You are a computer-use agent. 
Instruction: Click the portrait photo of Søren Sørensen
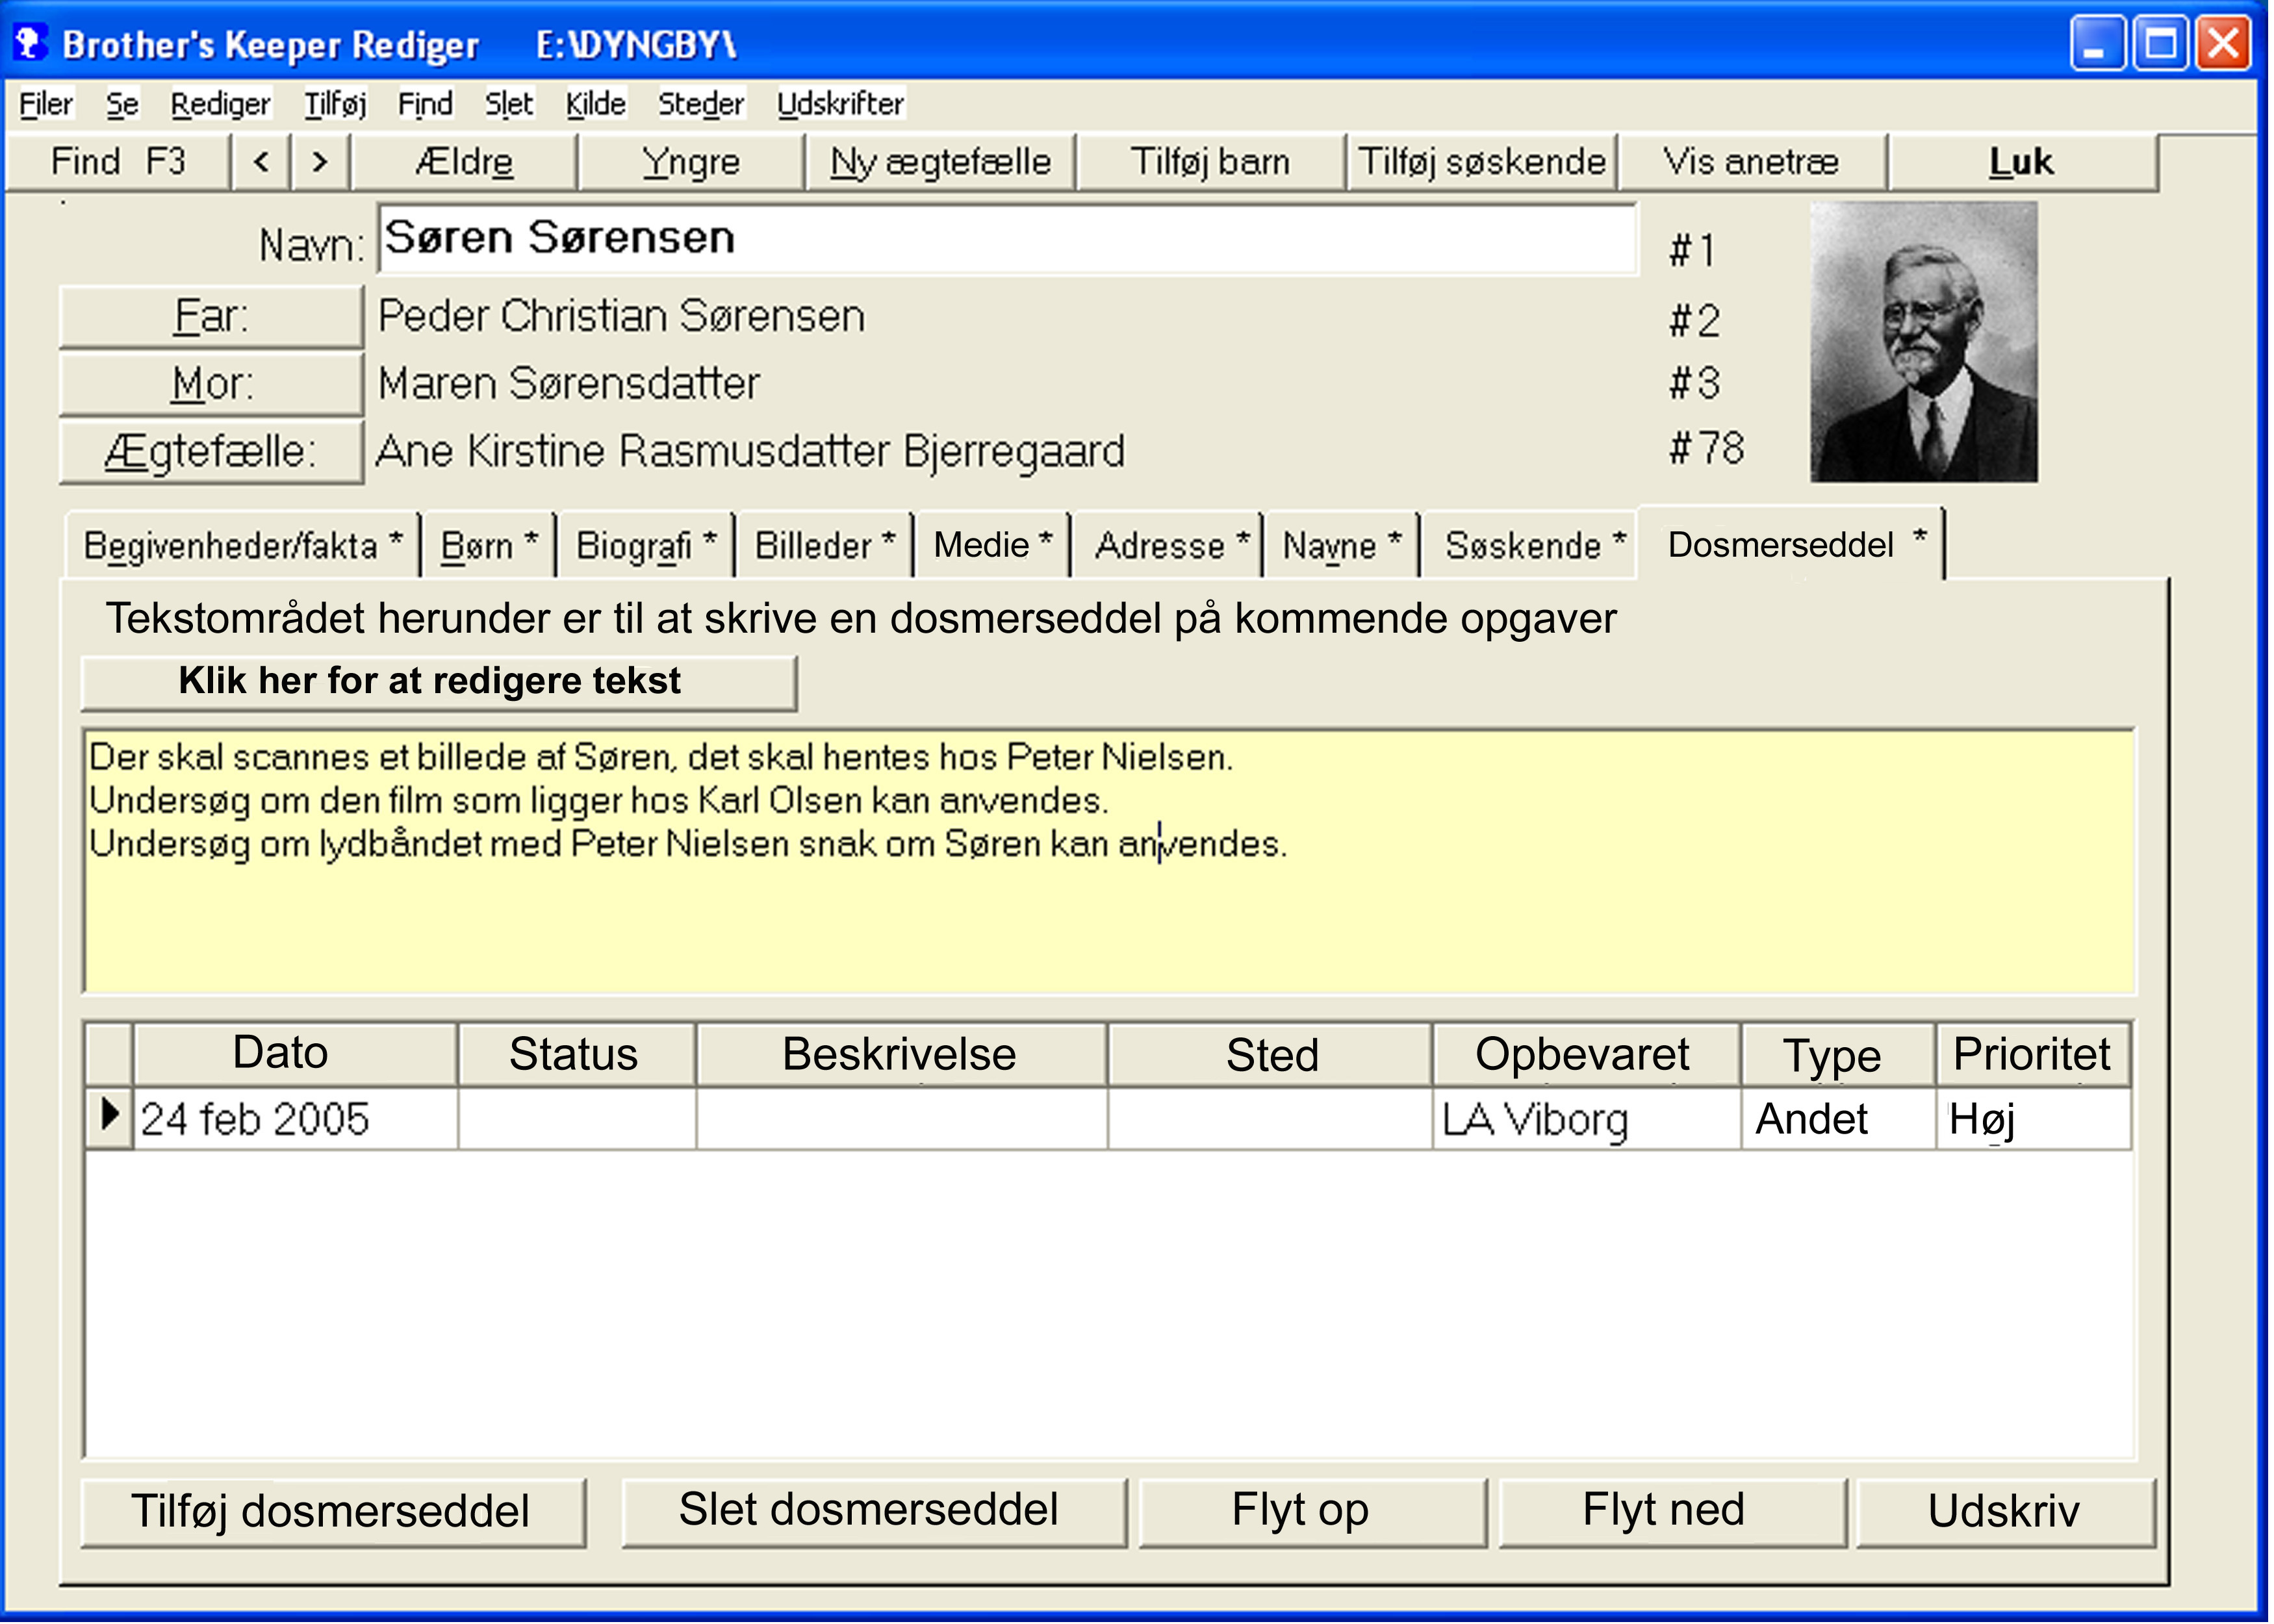[1923, 342]
